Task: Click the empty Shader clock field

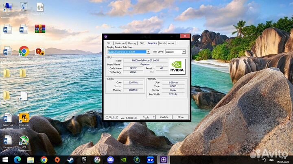Action: click(133, 86)
